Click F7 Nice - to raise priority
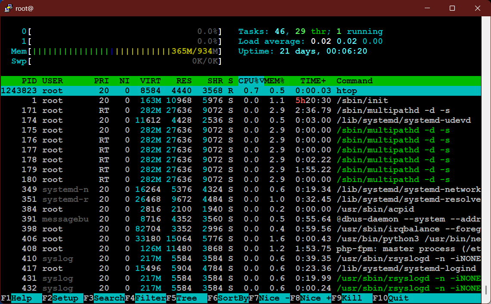The image size is (491, 304). tap(269, 298)
